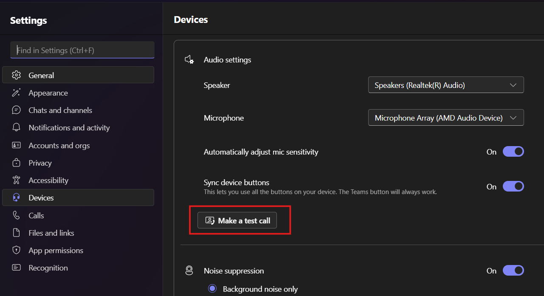Open the Calls settings page
The height and width of the screenshot is (296, 544).
[x=78, y=215]
